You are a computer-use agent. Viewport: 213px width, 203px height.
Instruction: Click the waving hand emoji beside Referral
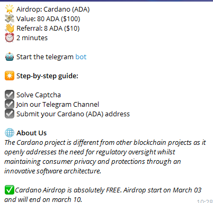coord(10,28)
